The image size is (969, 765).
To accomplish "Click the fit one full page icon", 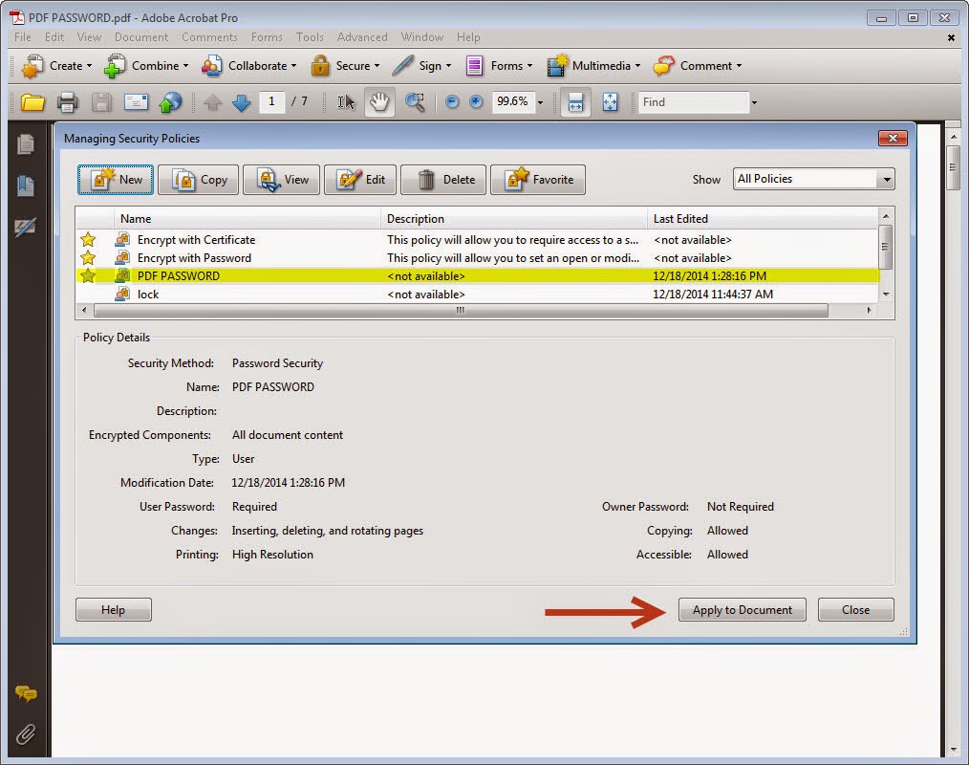I will pyautogui.click(x=610, y=102).
